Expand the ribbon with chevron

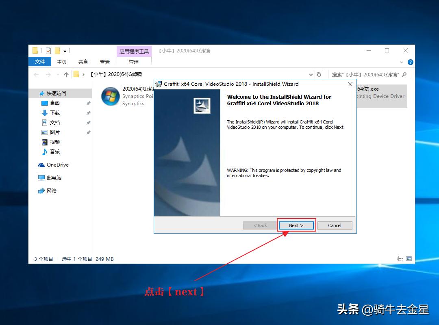(x=402, y=62)
